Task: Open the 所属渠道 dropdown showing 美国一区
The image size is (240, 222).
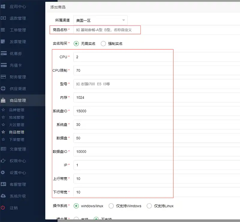Action: 100,20
